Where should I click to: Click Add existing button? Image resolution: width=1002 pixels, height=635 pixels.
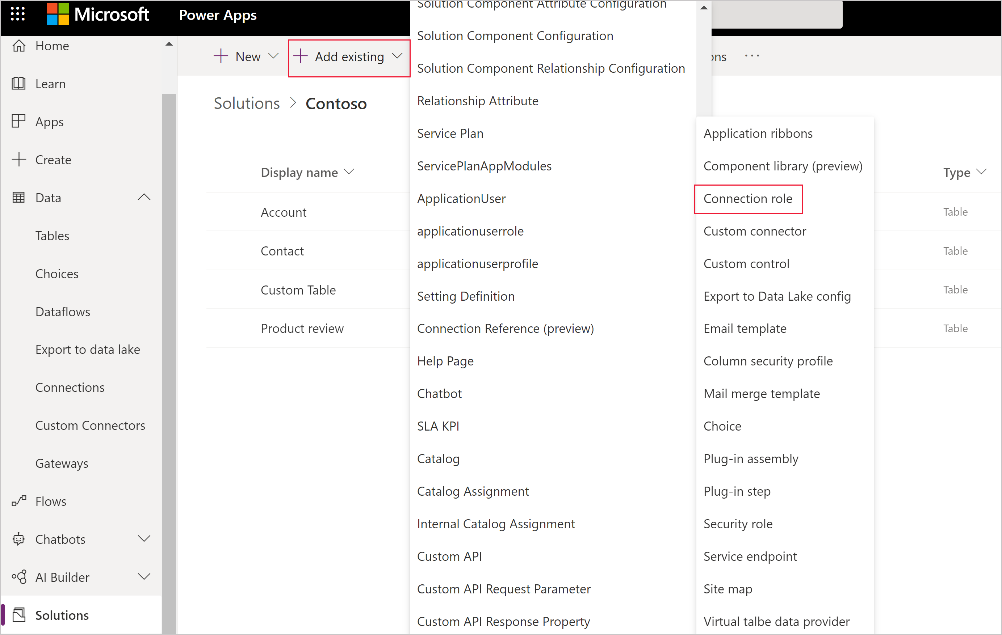pos(348,56)
